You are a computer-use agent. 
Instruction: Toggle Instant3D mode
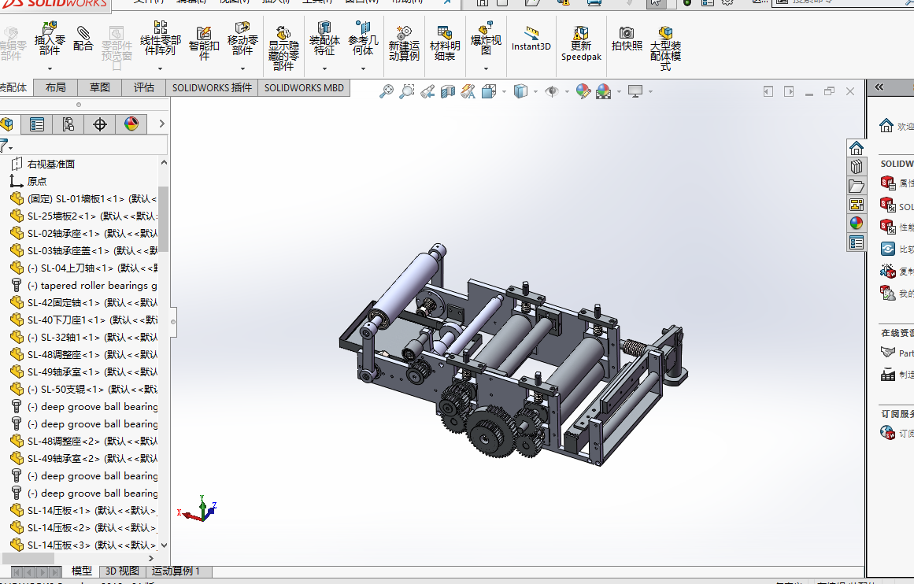tap(531, 39)
